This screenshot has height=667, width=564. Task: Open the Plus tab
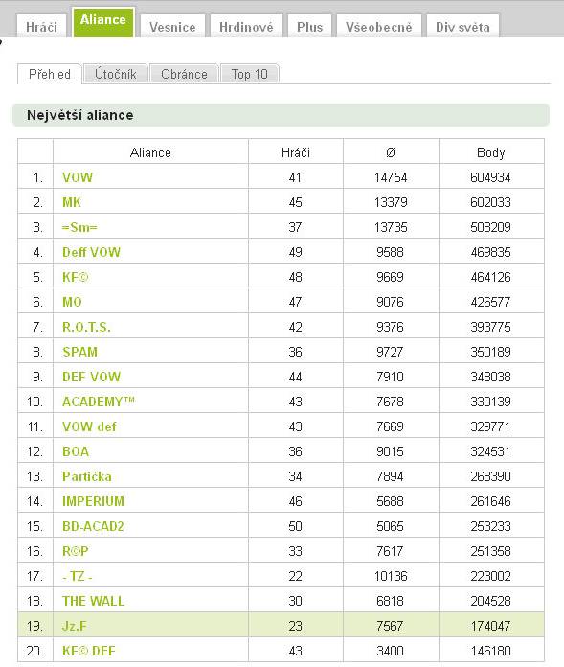coord(309,27)
